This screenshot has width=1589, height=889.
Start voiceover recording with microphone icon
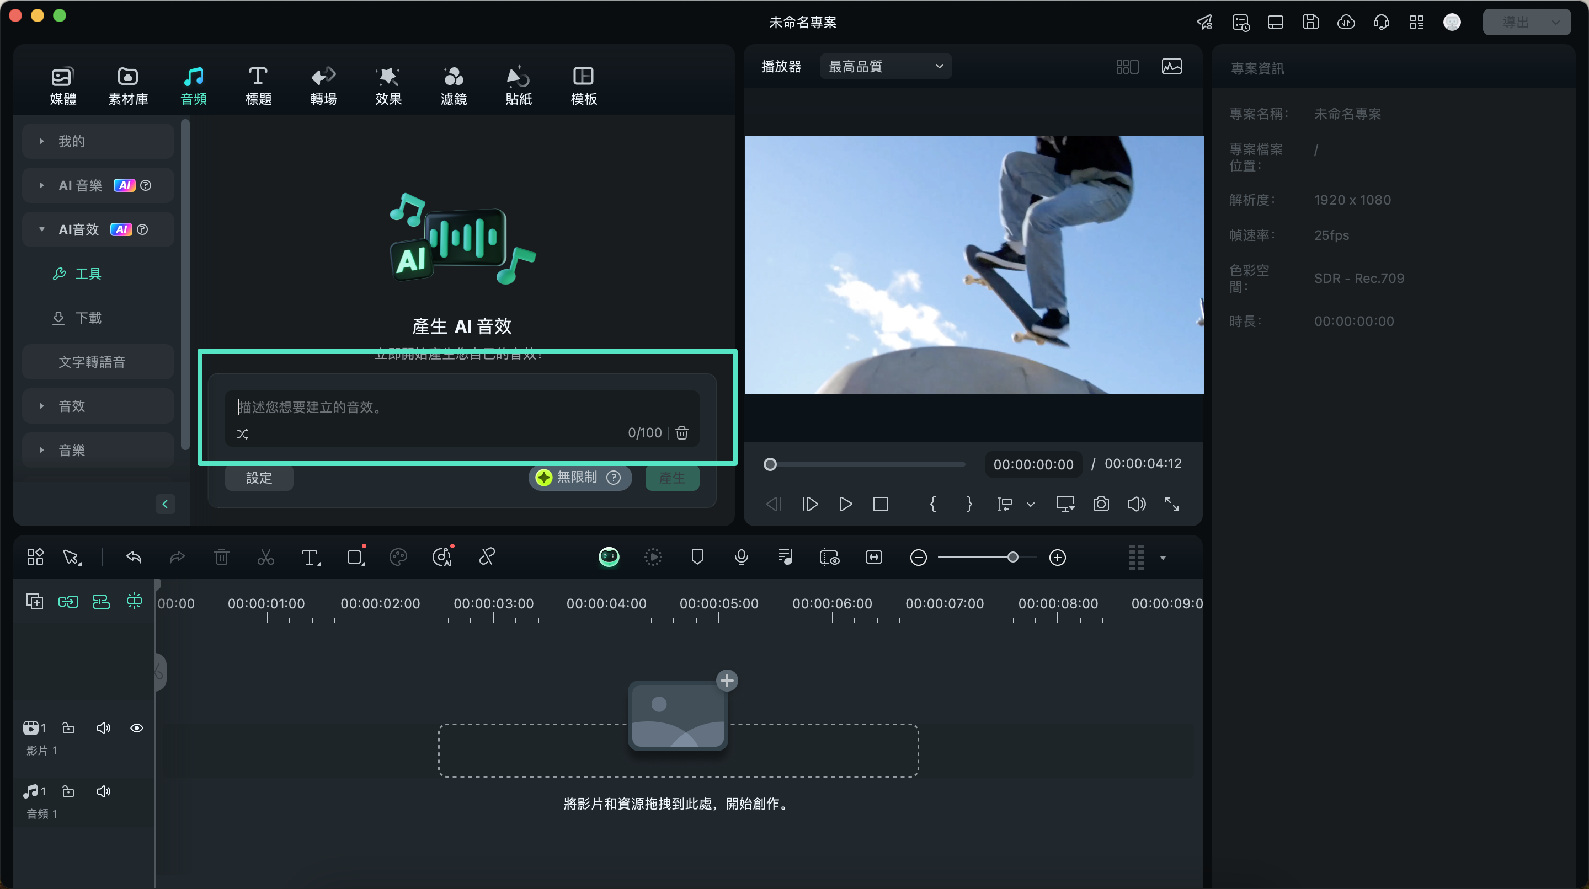pyautogui.click(x=742, y=558)
